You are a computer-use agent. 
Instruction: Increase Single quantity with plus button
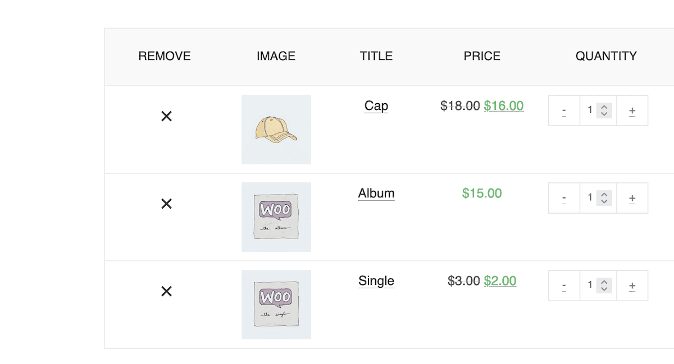click(x=632, y=285)
